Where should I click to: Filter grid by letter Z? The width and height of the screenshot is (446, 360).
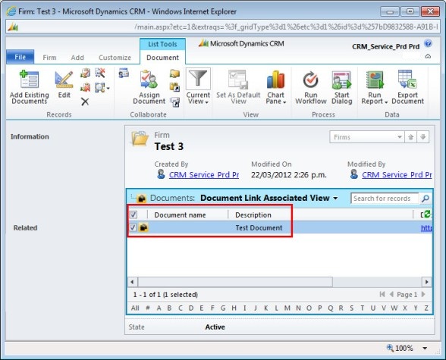(426, 308)
